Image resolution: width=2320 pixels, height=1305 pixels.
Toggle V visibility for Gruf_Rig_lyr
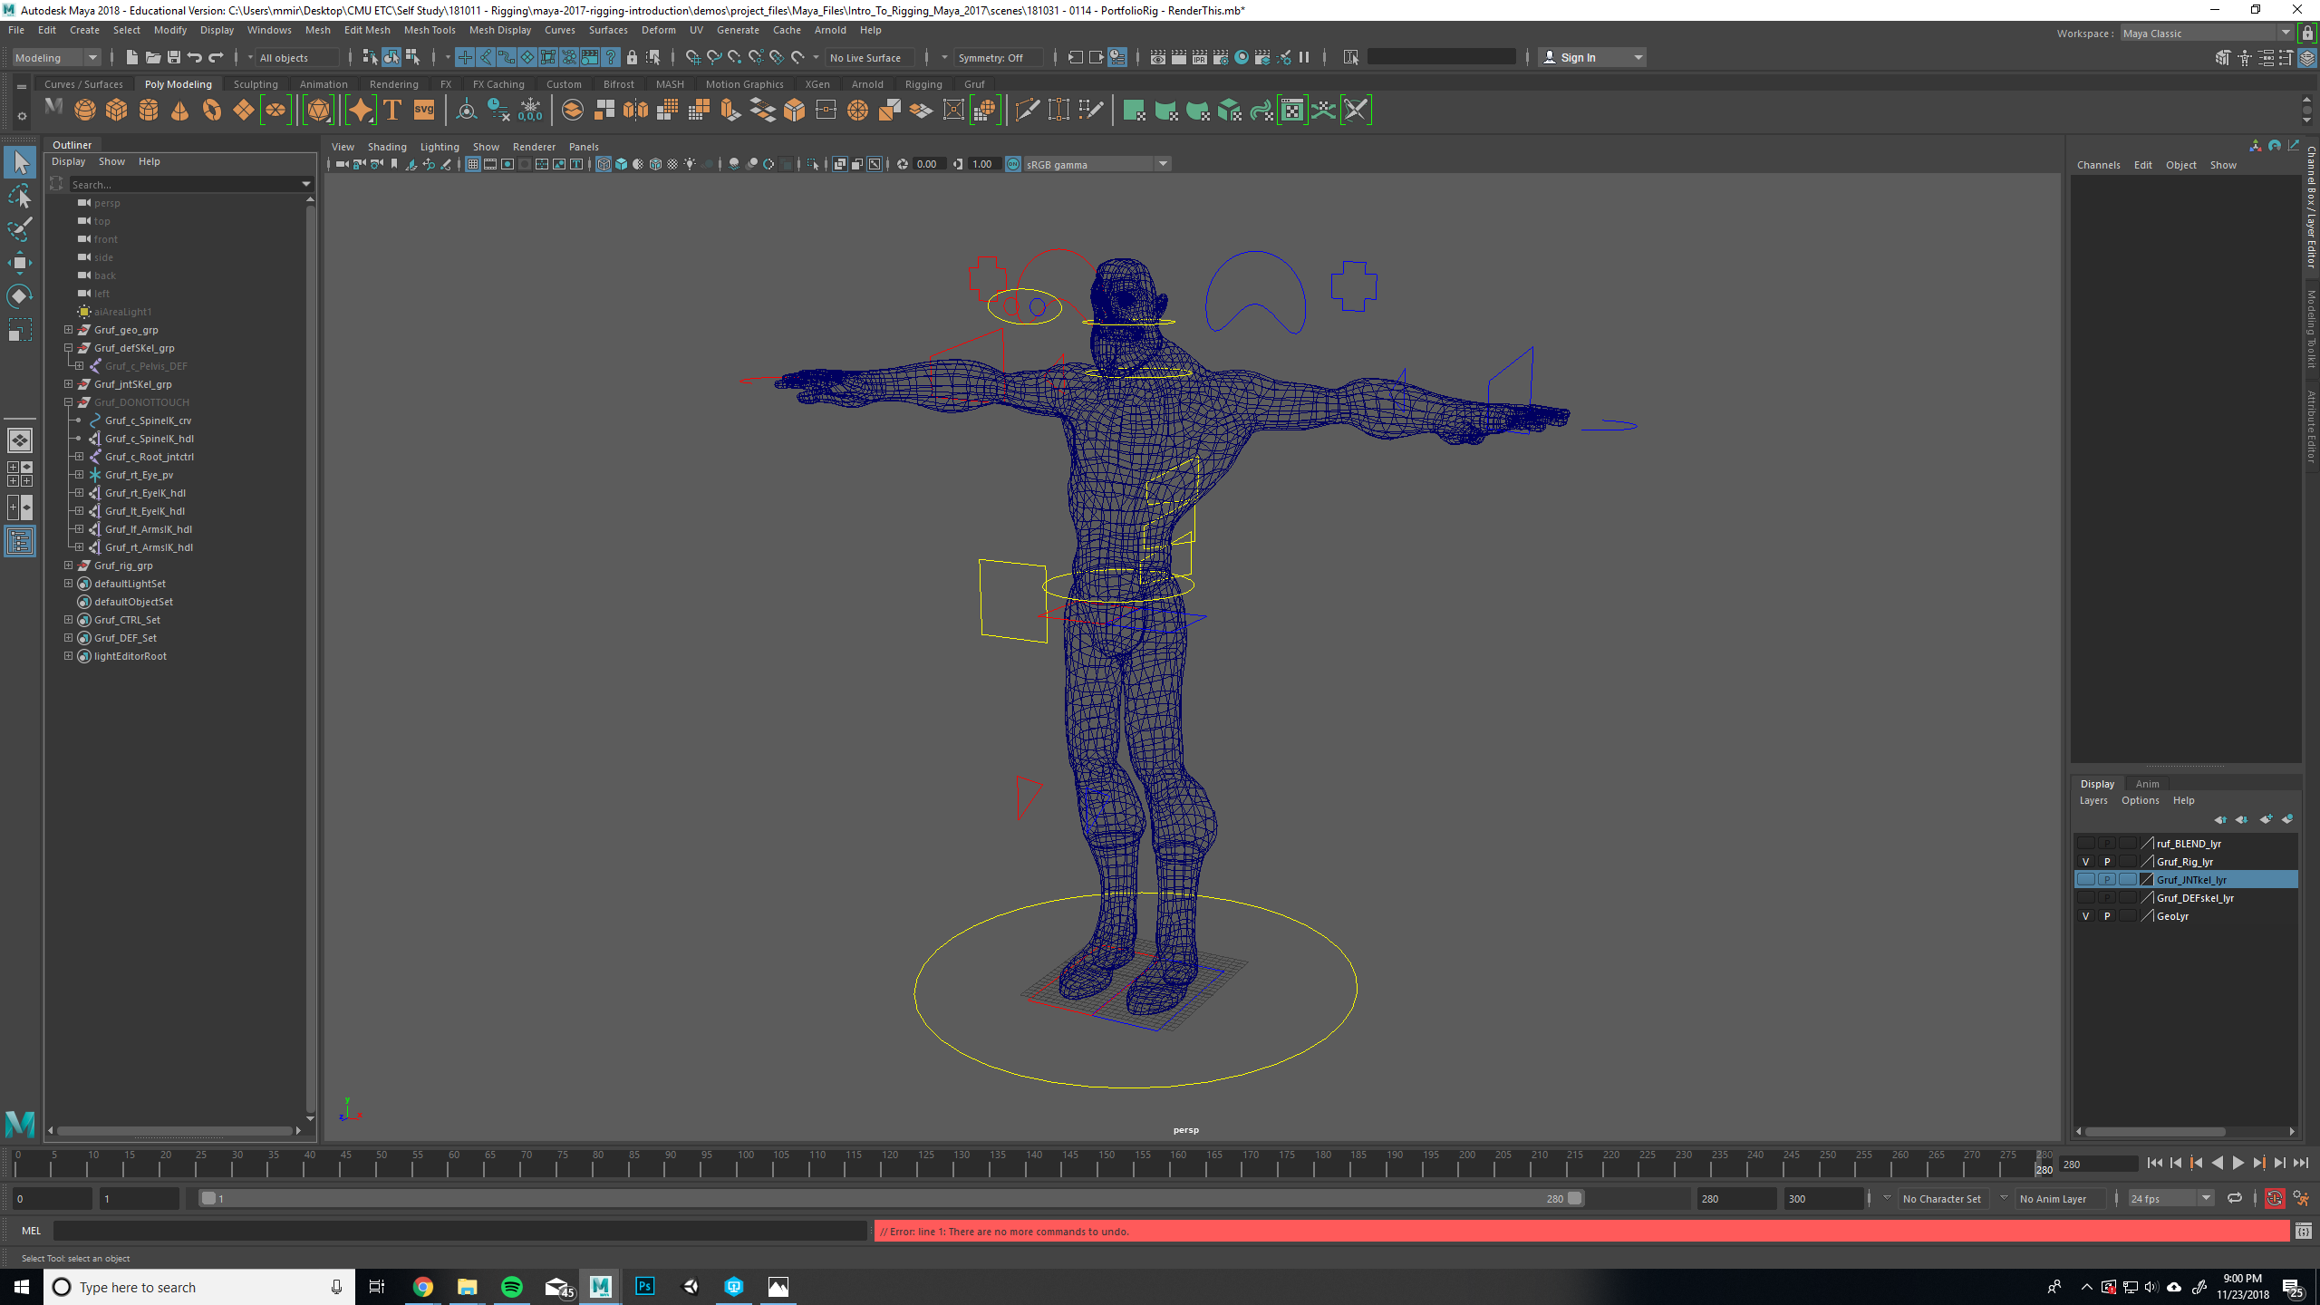click(x=2086, y=860)
